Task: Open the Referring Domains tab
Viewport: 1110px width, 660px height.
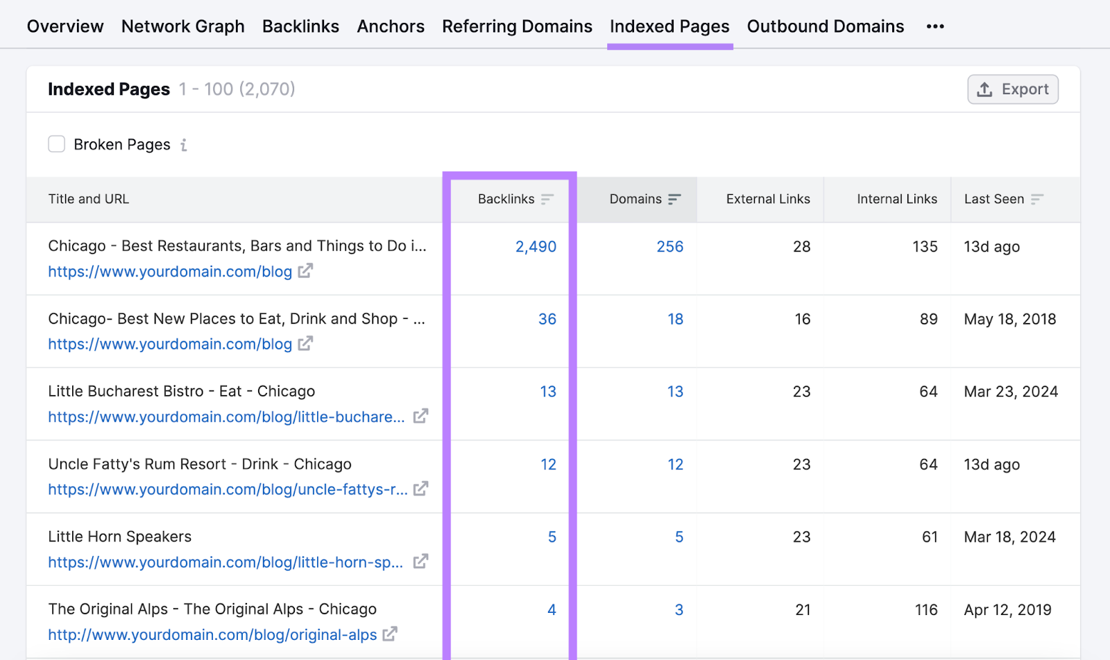Action: (517, 26)
